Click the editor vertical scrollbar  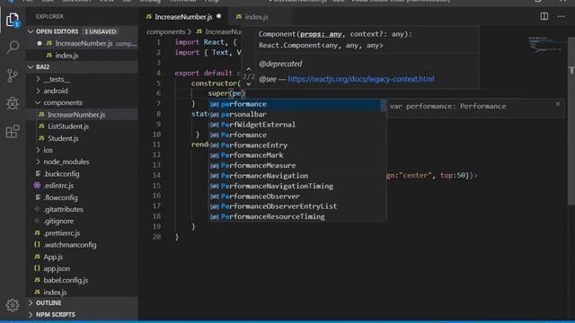point(571,121)
